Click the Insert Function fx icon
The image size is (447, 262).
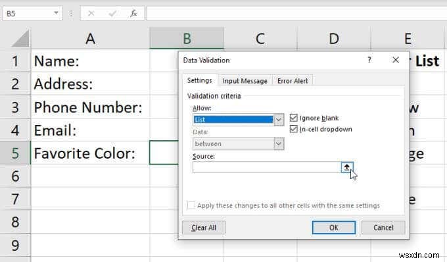click(x=133, y=13)
